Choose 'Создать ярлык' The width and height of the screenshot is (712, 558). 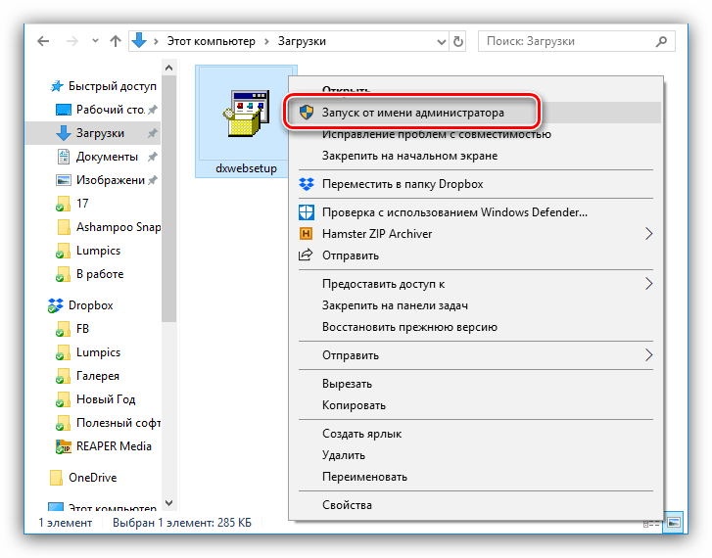pyautogui.click(x=361, y=434)
